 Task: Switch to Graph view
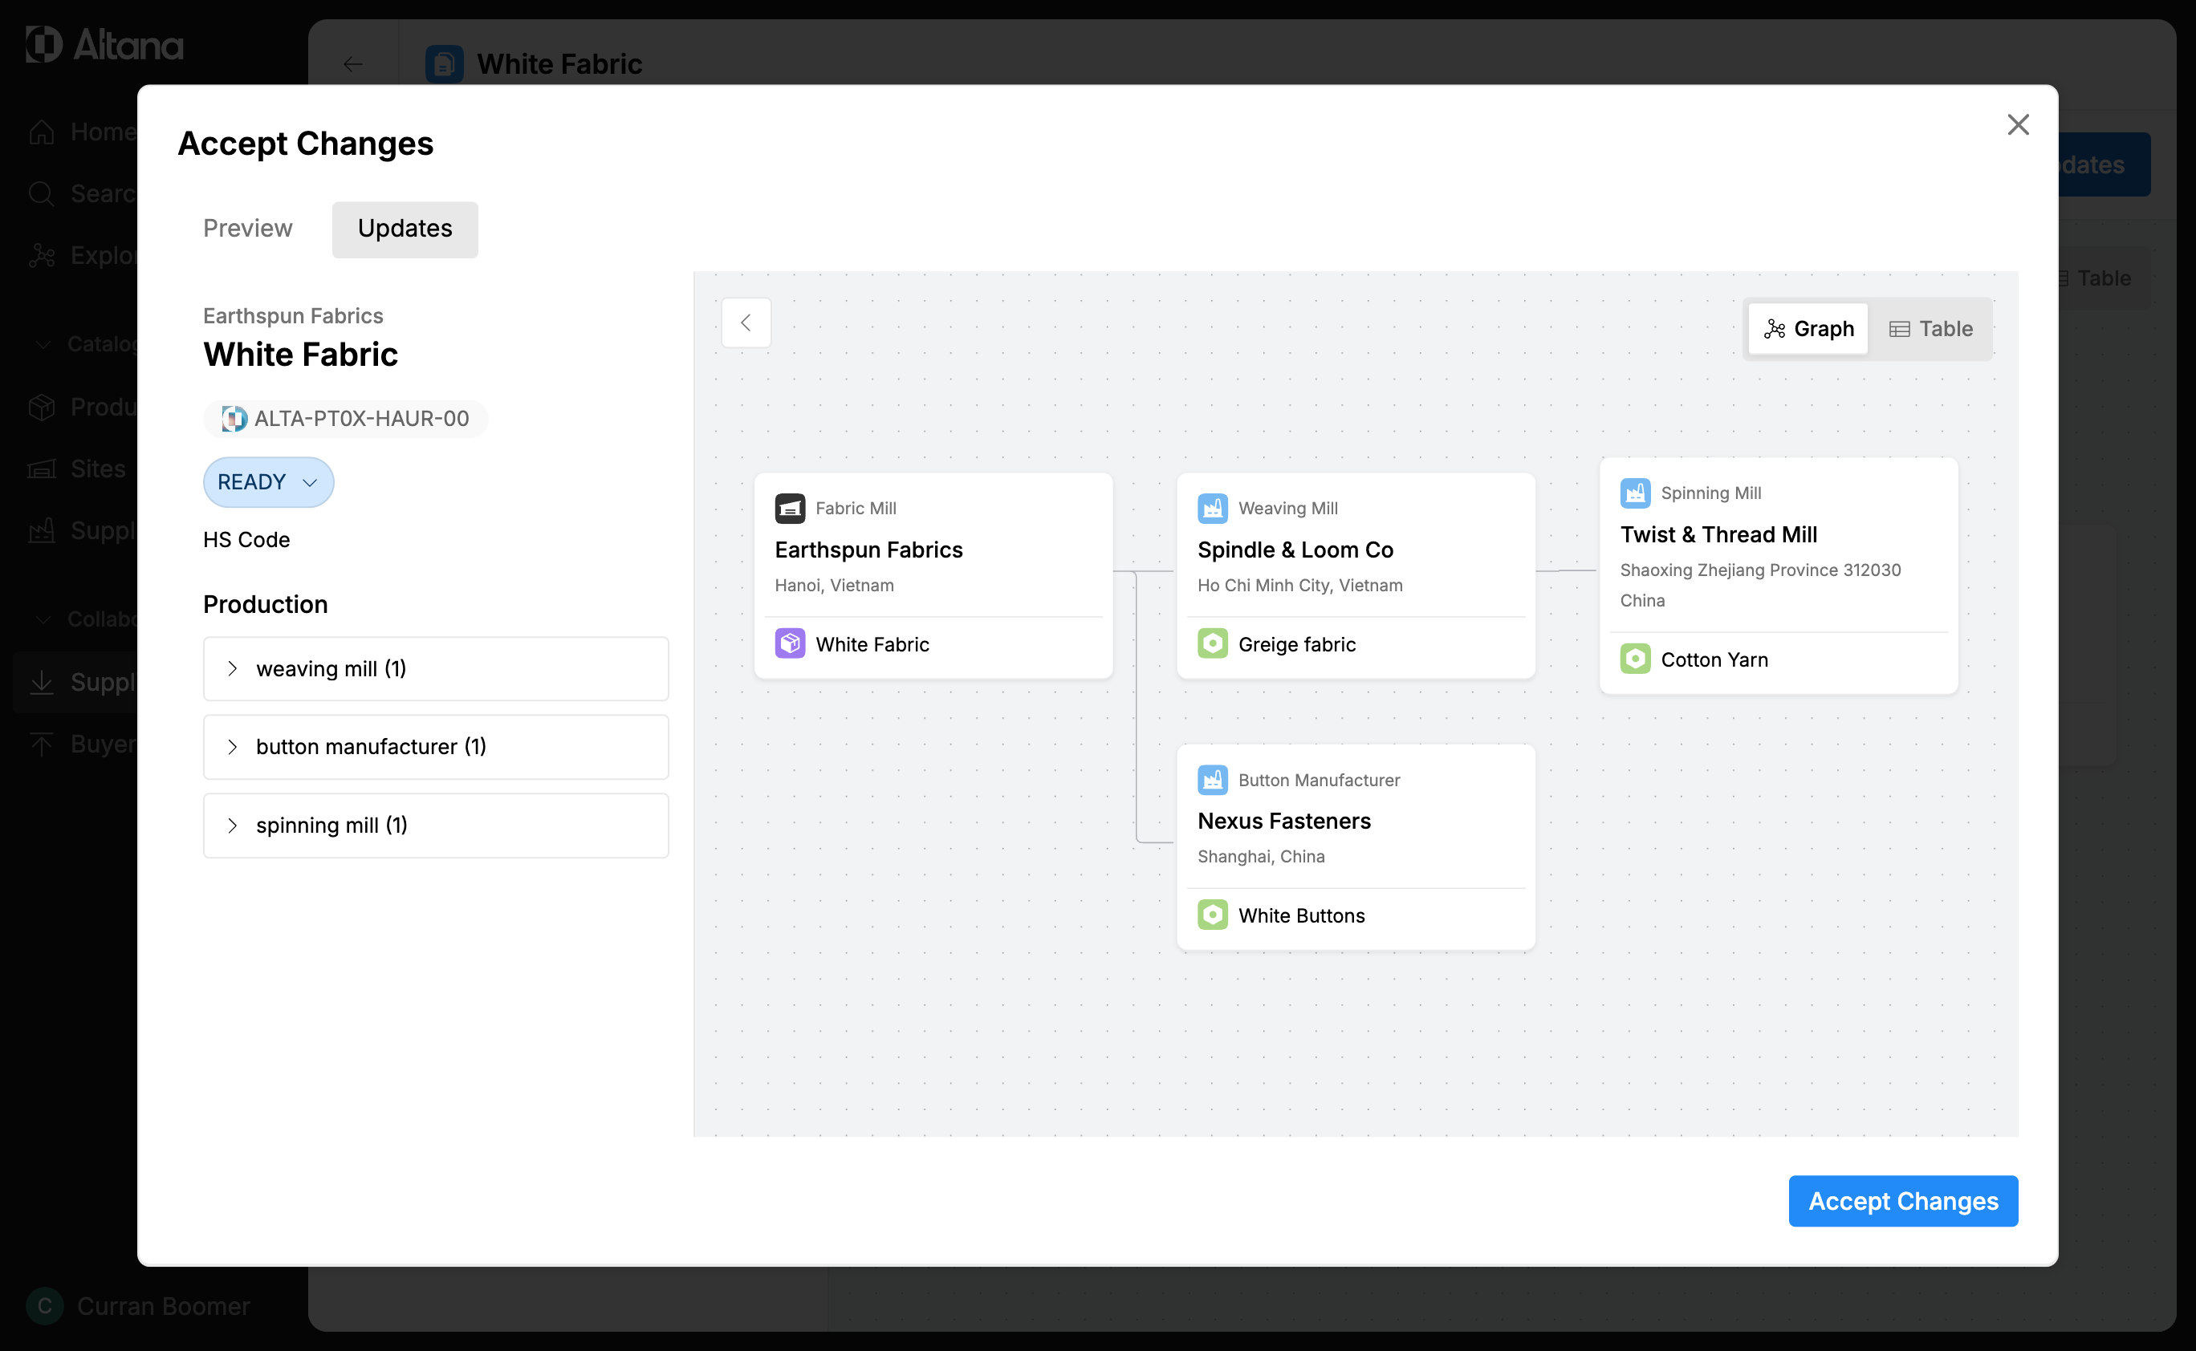(x=1808, y=329)
